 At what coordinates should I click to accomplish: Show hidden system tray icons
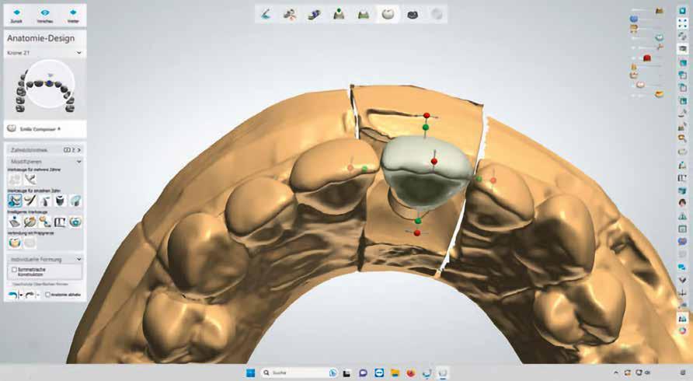617,373
